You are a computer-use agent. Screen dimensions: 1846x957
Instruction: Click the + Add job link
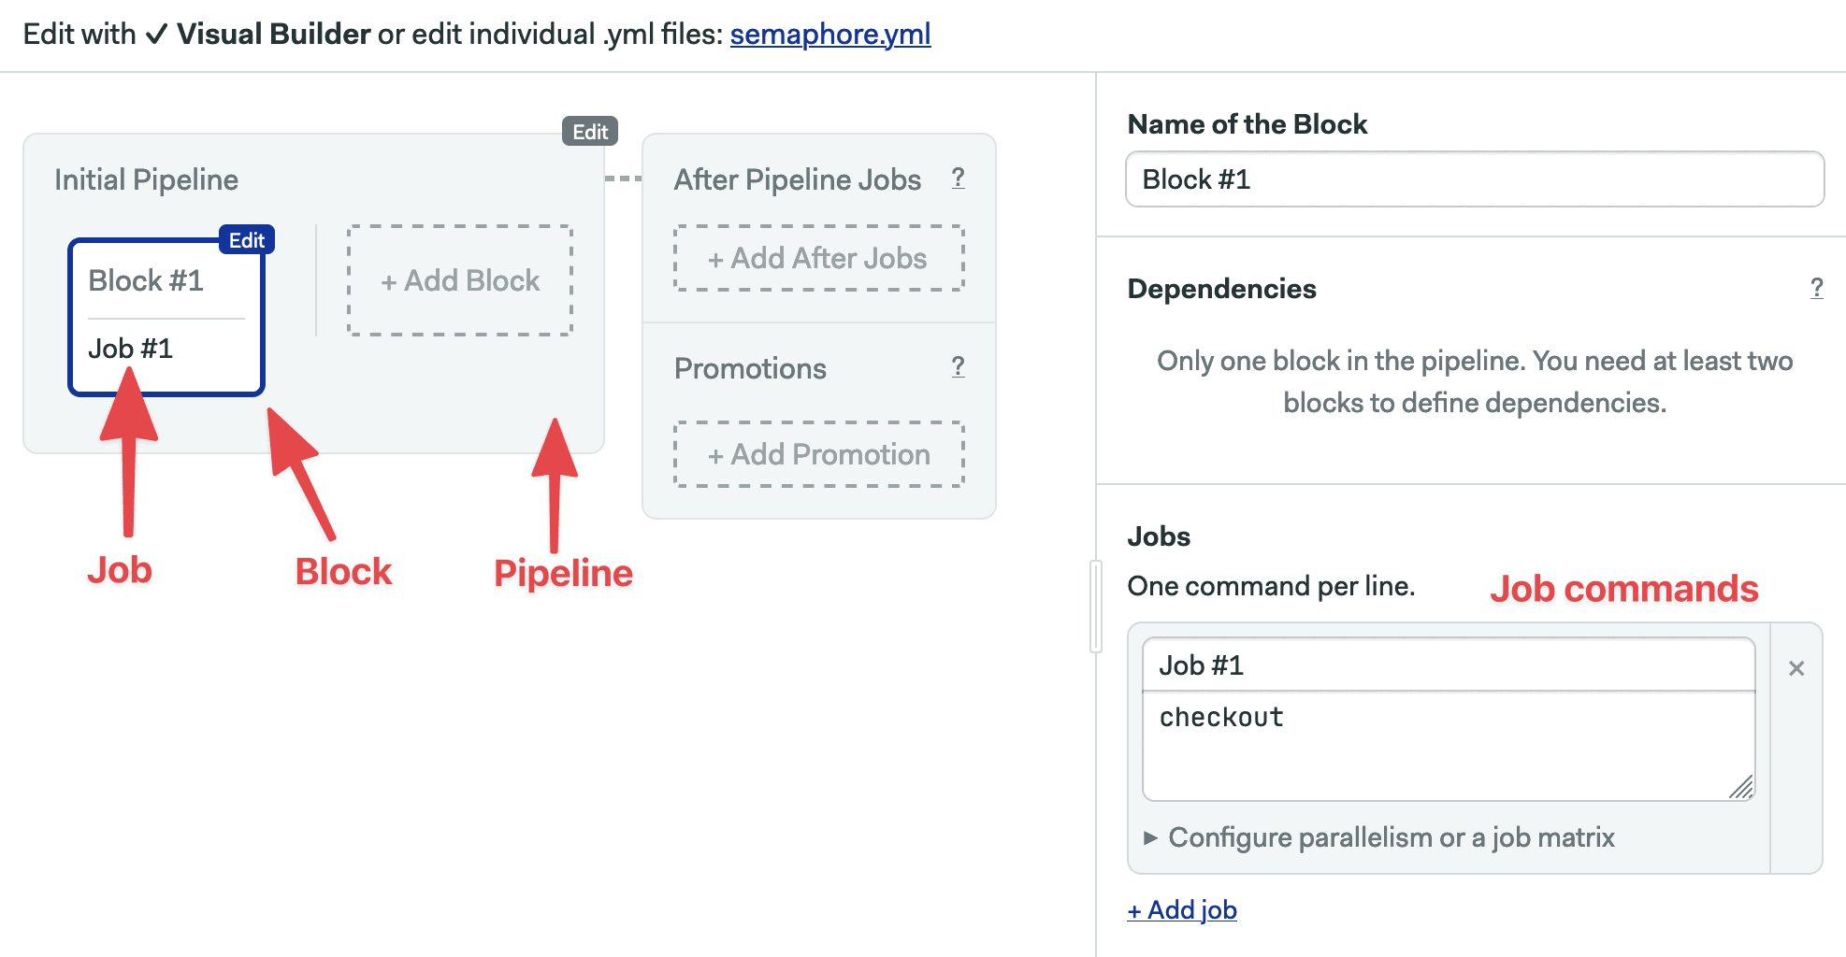(x=1181, y=909)
